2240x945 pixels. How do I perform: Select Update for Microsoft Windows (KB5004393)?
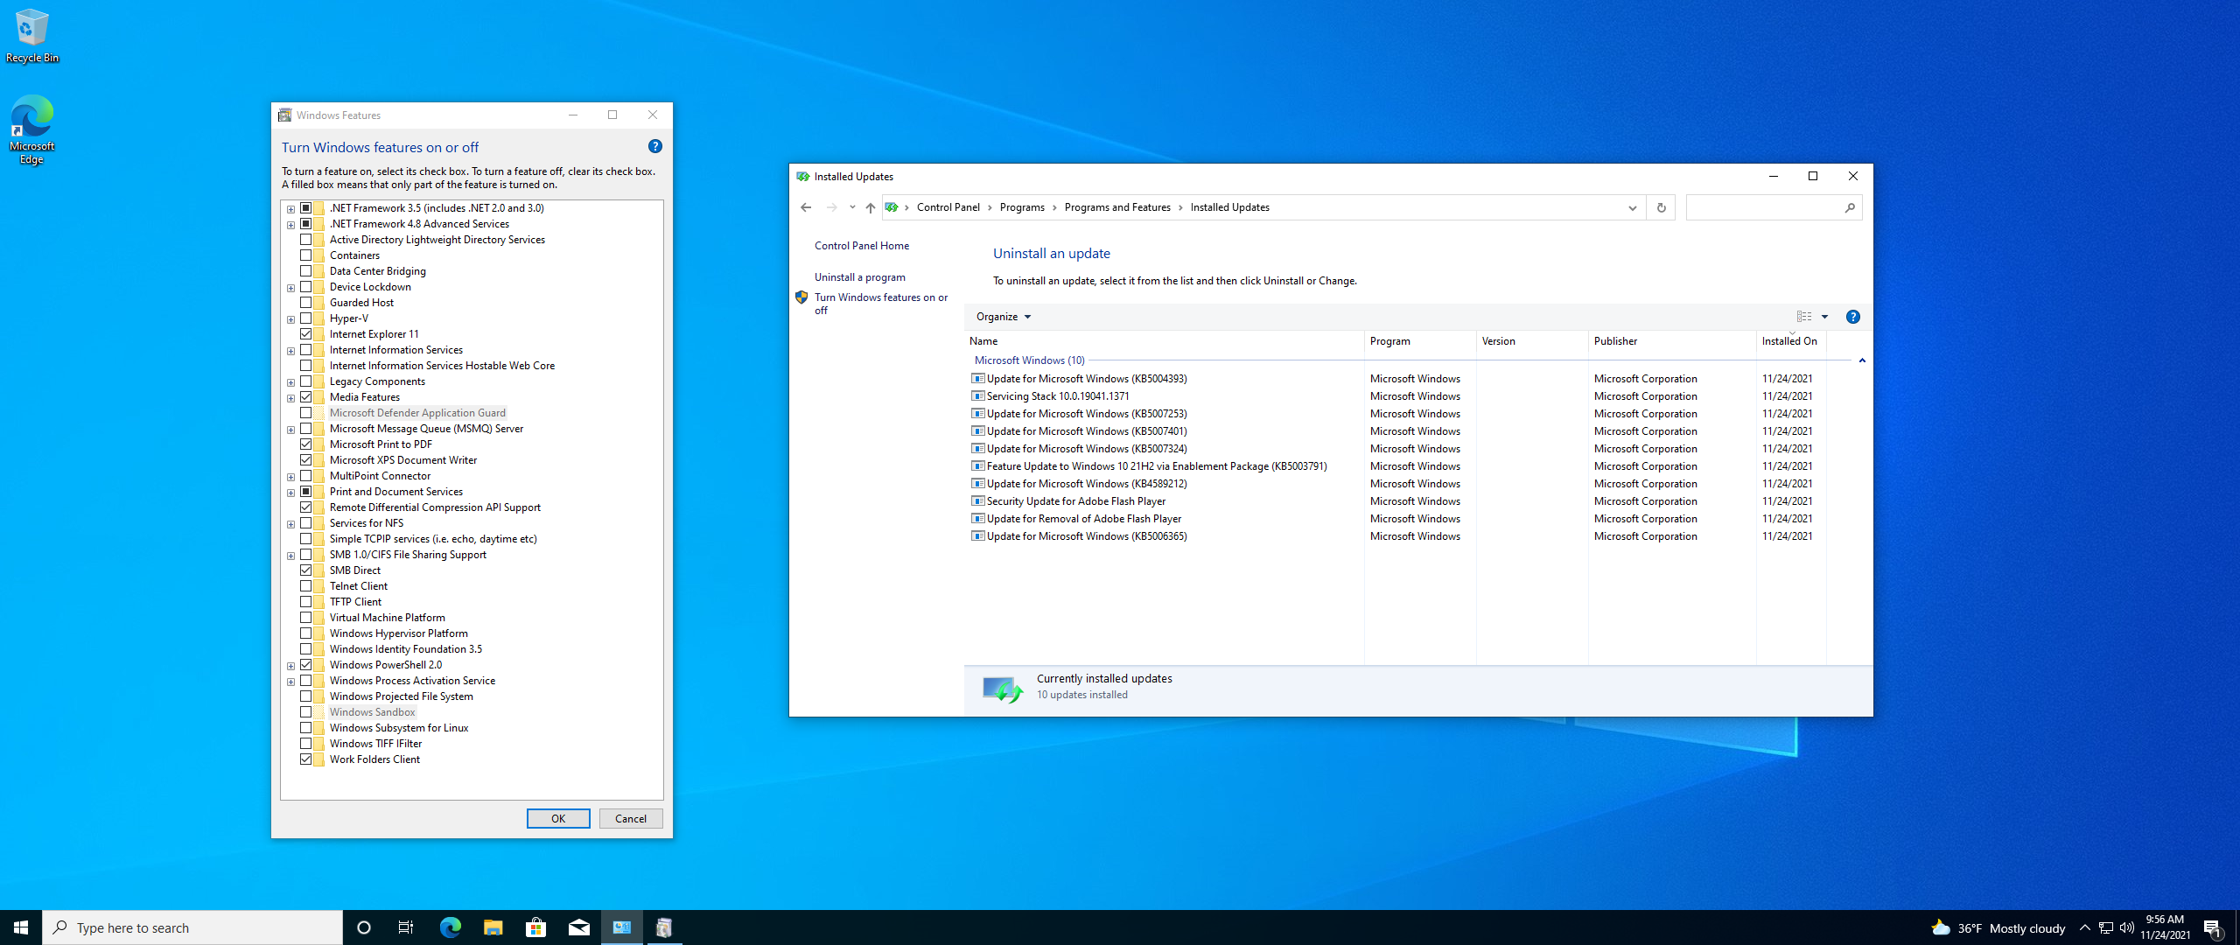[x=1087, y=379]
